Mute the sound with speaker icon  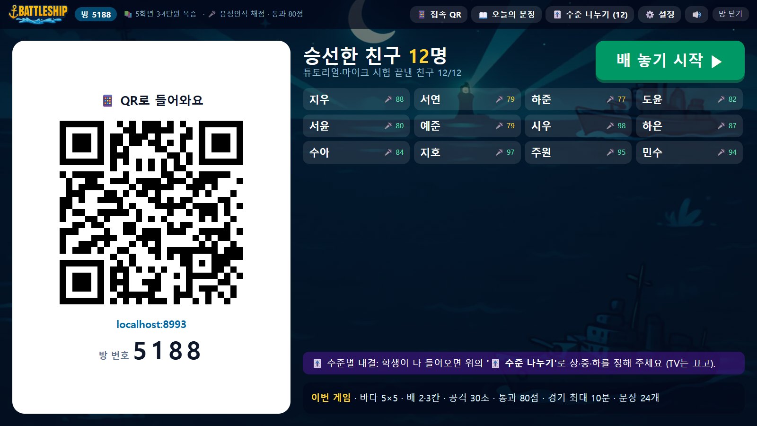(x=696, y=15)
